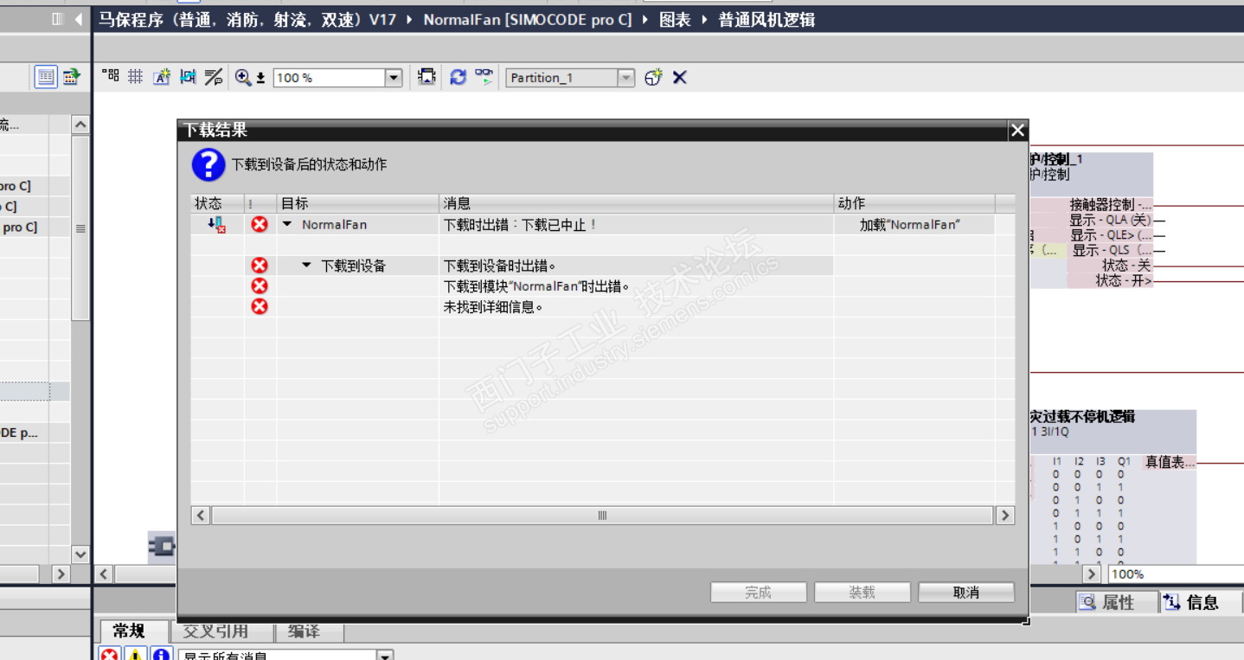Click the NormalFan [SIMOCODE pro C] breadcrumb

click(528, 19)
